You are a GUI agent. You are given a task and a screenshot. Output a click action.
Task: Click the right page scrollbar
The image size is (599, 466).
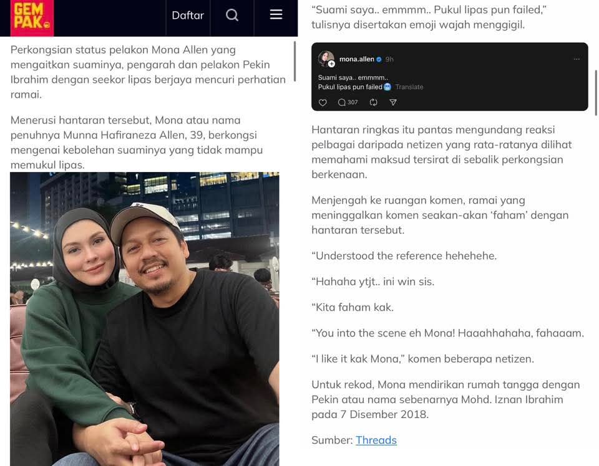pos(595,93)
